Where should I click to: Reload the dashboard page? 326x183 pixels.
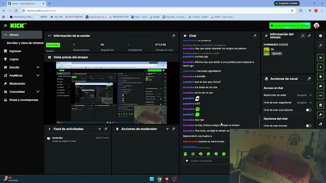(16, 11)
